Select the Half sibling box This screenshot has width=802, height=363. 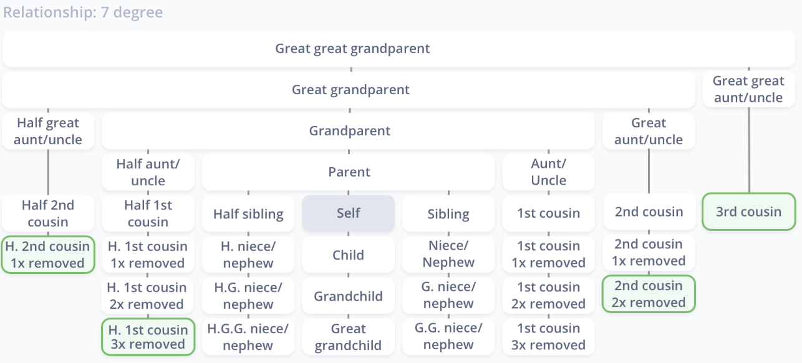pos(248,213)
